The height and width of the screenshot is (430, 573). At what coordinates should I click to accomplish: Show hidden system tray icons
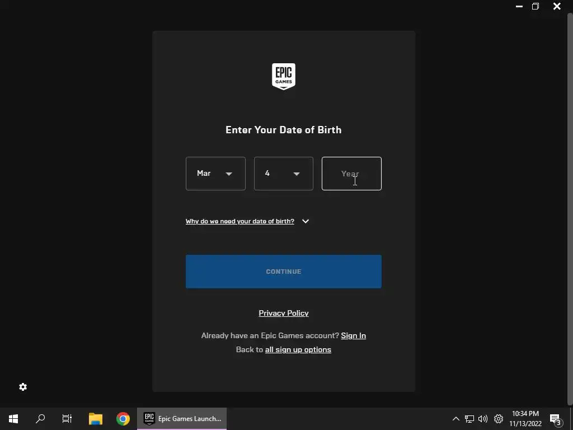pyautogui.click(x=455, y=419)
